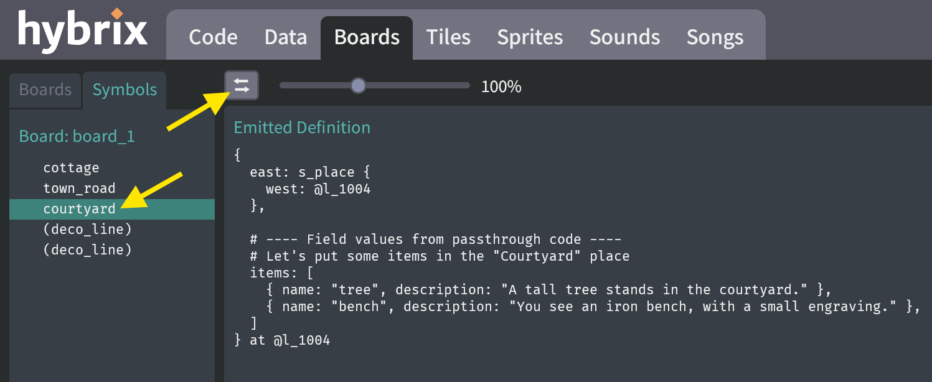Open the Tiles tab
932x382 pixels.
(x=448, y=37)
